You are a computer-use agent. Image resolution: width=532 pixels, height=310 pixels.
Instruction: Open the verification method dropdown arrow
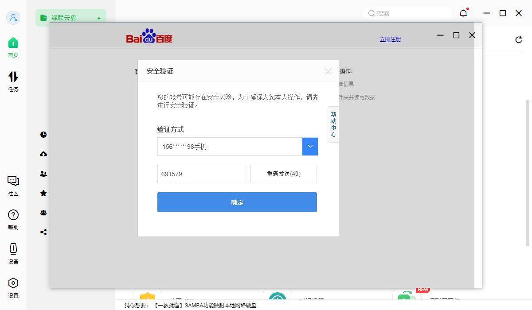310,146
